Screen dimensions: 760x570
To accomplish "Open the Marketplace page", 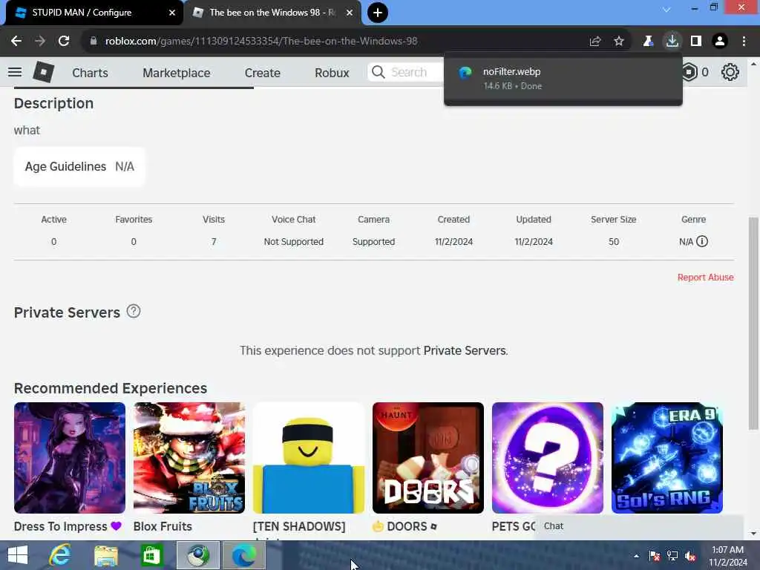I will (177, 73).
